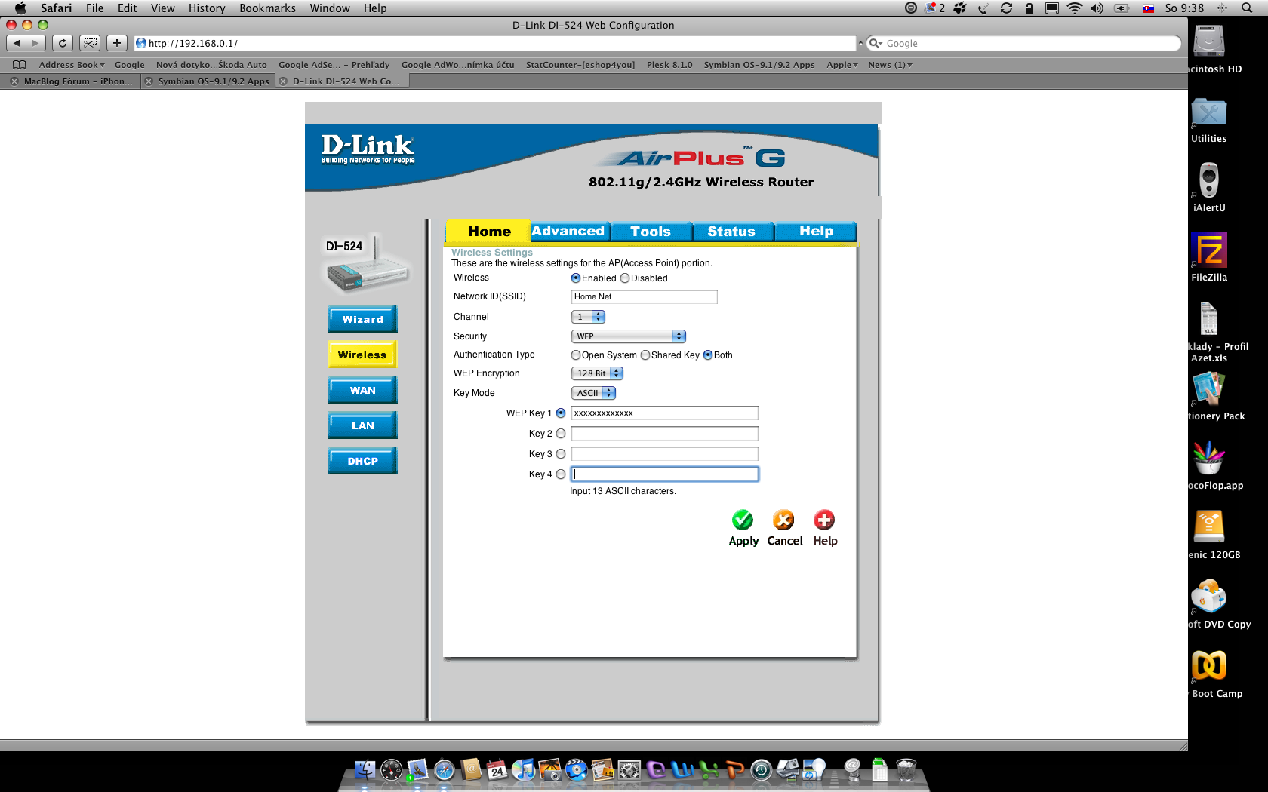The image size is (1268, 792).
Task: Open Boot Camp desktop icon
Action: [1209, 666]
